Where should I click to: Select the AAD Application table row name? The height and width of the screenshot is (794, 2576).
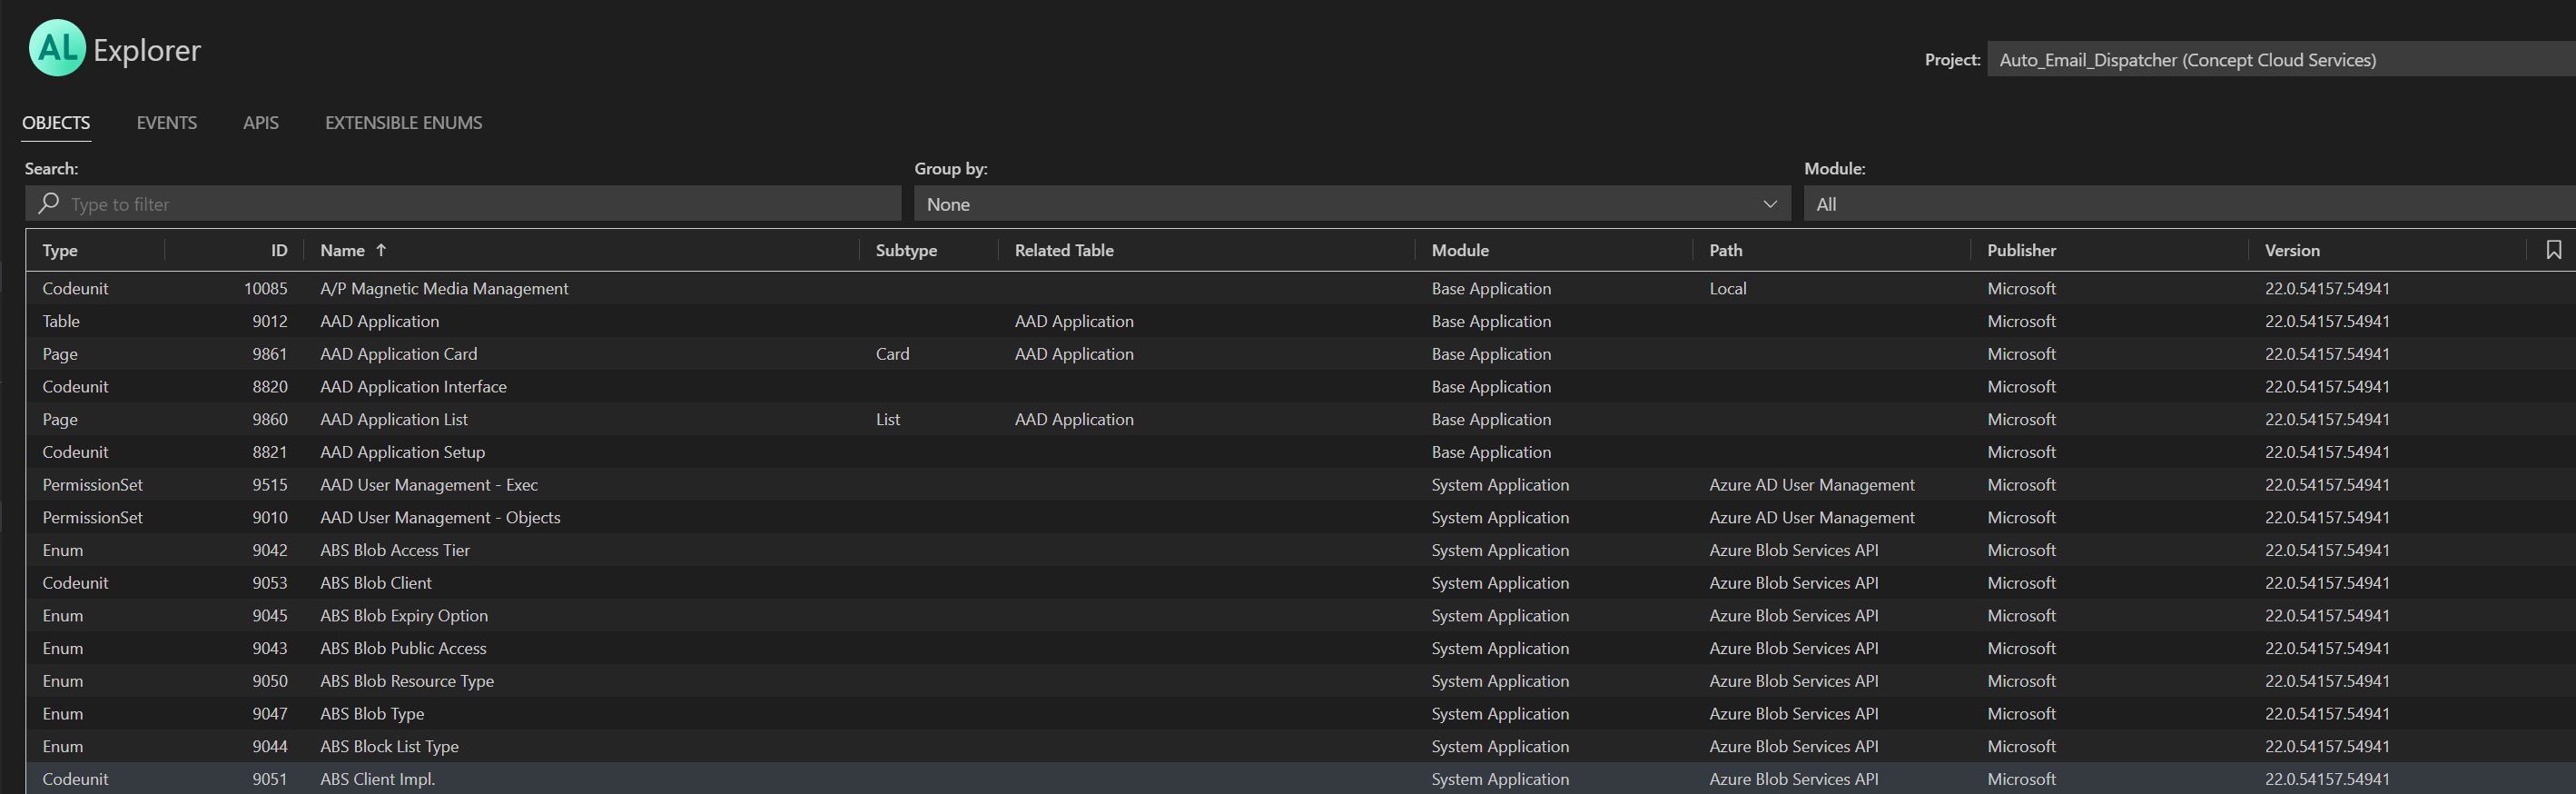click(379, 322)
